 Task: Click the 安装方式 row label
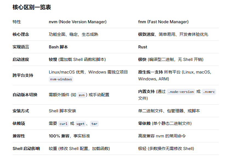(21, 111)
